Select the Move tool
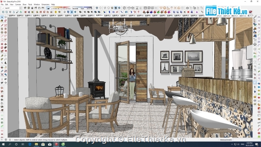 (x=2, y=44)
